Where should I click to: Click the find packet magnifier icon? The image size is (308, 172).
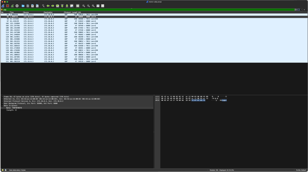click(43, 6)
